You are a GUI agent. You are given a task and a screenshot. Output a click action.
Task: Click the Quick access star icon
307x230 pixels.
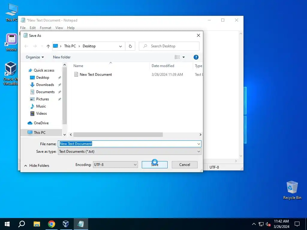[x=30, y=70]
